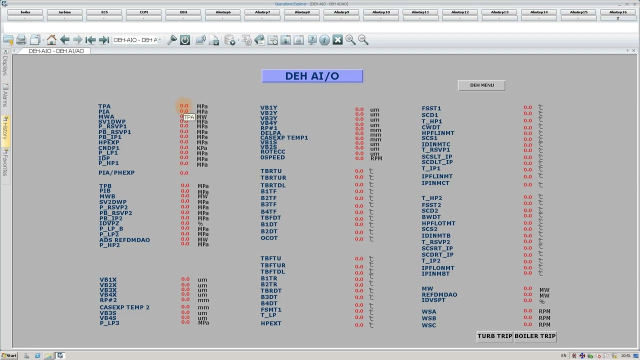Click the open display folder icon

click(x=8, y=40)
